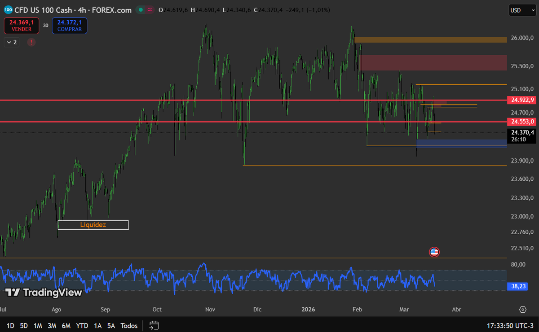This screenshot has width=539, height=332.
Task: Select the 5D time range
Action: point(24,325)
